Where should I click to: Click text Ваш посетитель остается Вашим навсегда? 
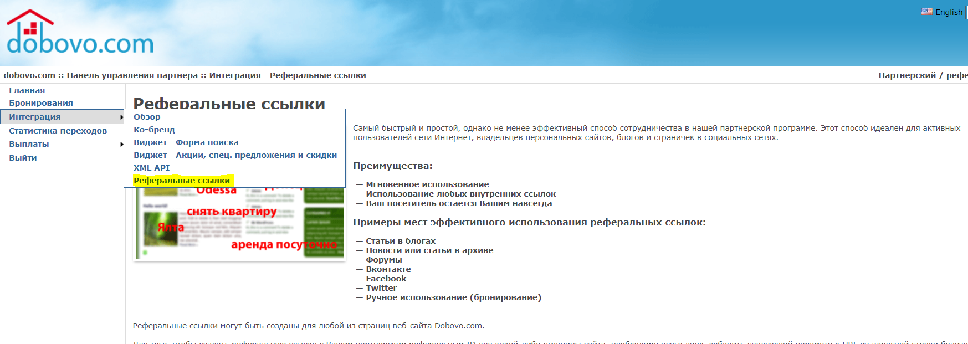pos(459,203)
